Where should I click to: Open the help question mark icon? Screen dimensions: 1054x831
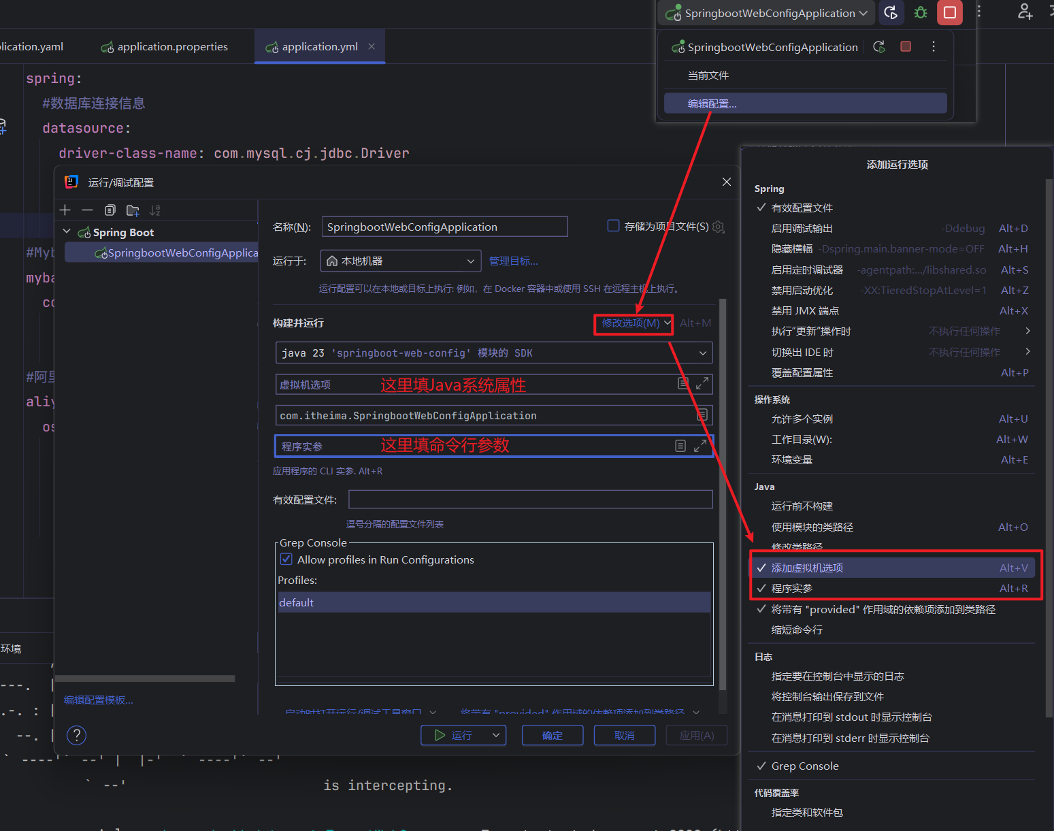click(77, 735)
